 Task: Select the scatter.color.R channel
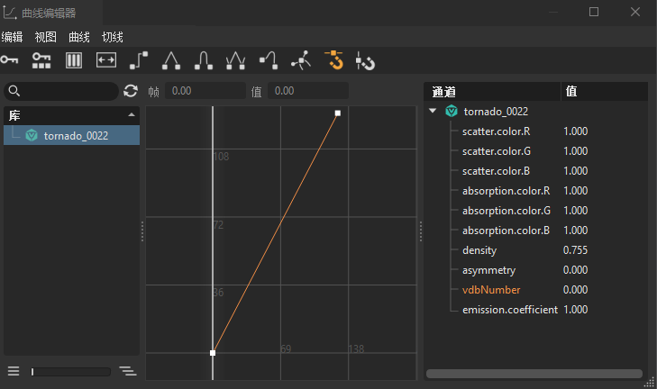496,131
